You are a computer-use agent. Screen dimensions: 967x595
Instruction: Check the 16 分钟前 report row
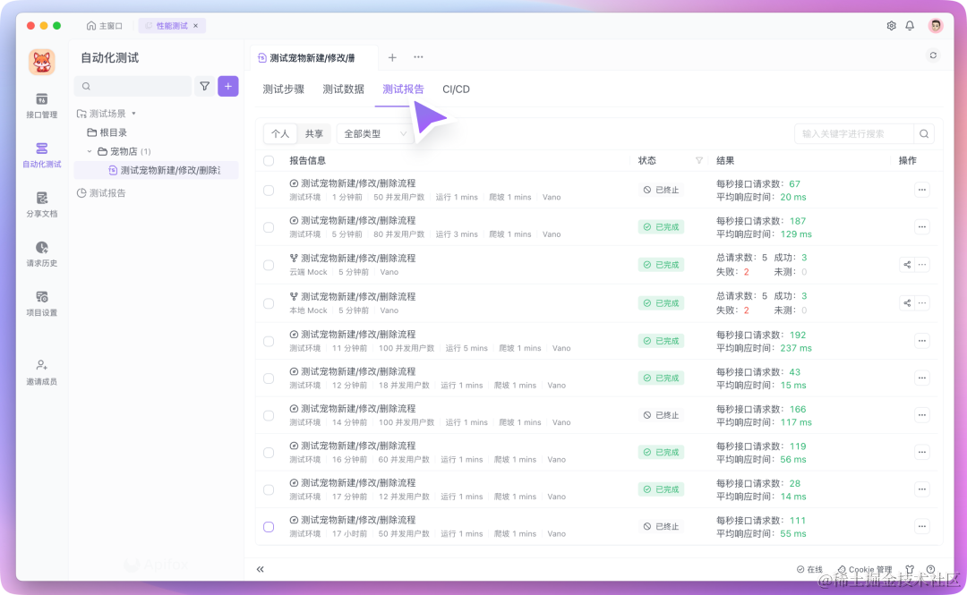(269, 453)
